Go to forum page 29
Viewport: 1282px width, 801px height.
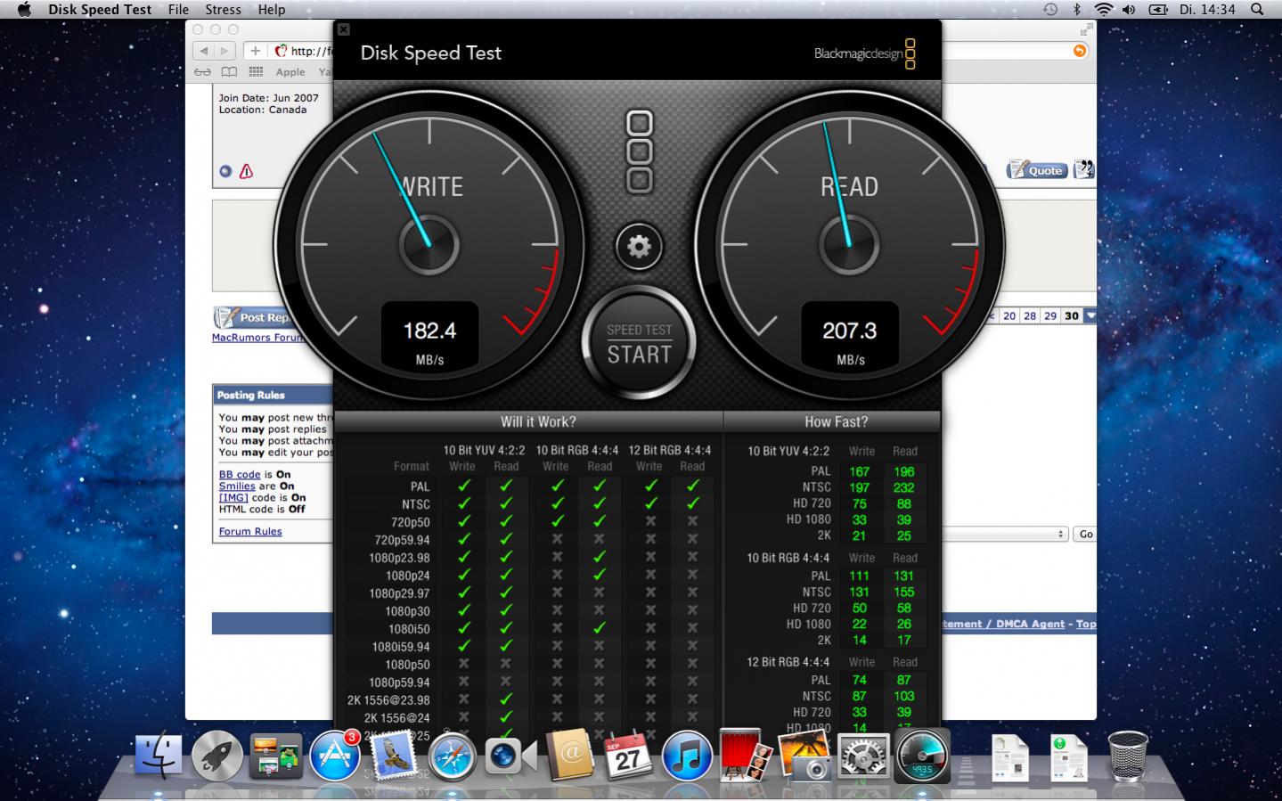click(x=1050, y=315)
